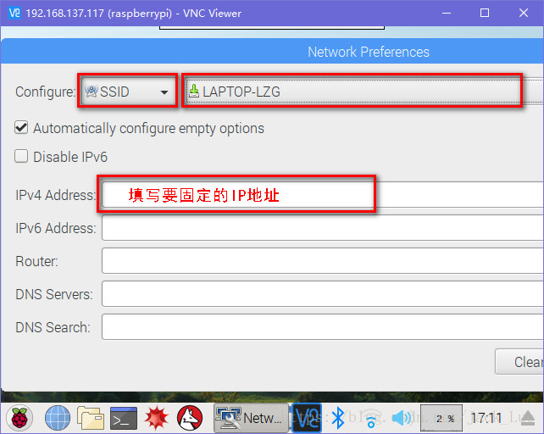Screen dimensions: 544x434
Task: Open the Wolfram wolf icon
Action: 190,418
